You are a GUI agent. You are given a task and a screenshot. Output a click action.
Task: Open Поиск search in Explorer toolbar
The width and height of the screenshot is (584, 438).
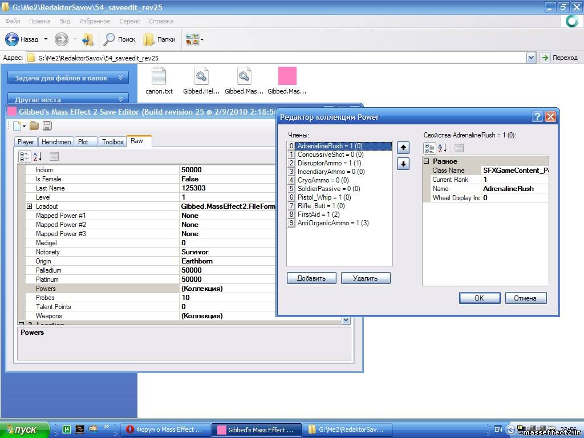click(x=119, y=39)
